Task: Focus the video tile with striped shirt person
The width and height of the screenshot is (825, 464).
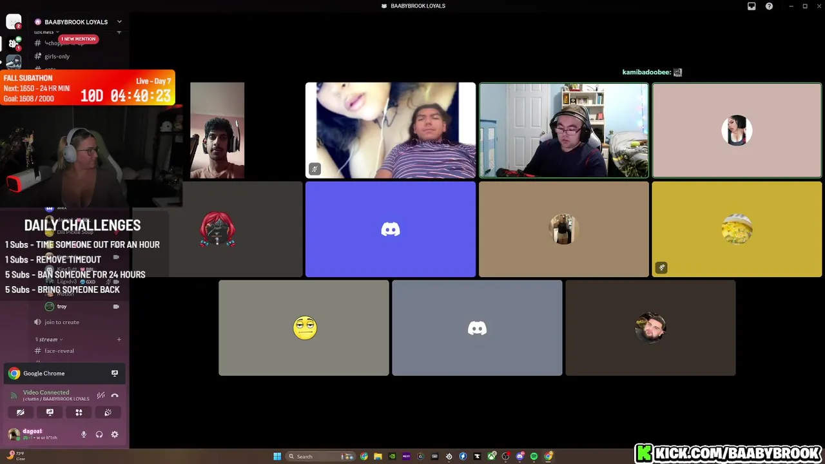Action: coord(391,130)
